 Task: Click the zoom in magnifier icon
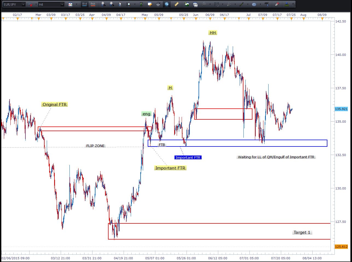coord(103,4)
